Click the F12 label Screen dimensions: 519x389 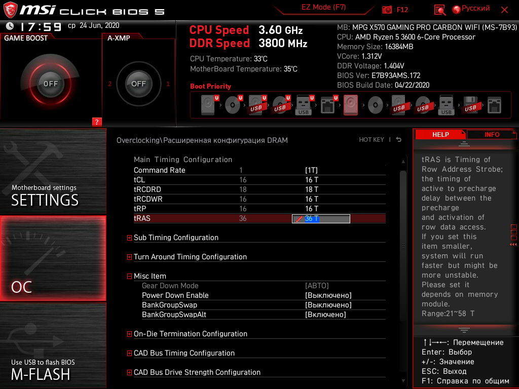tap(402, 10)
